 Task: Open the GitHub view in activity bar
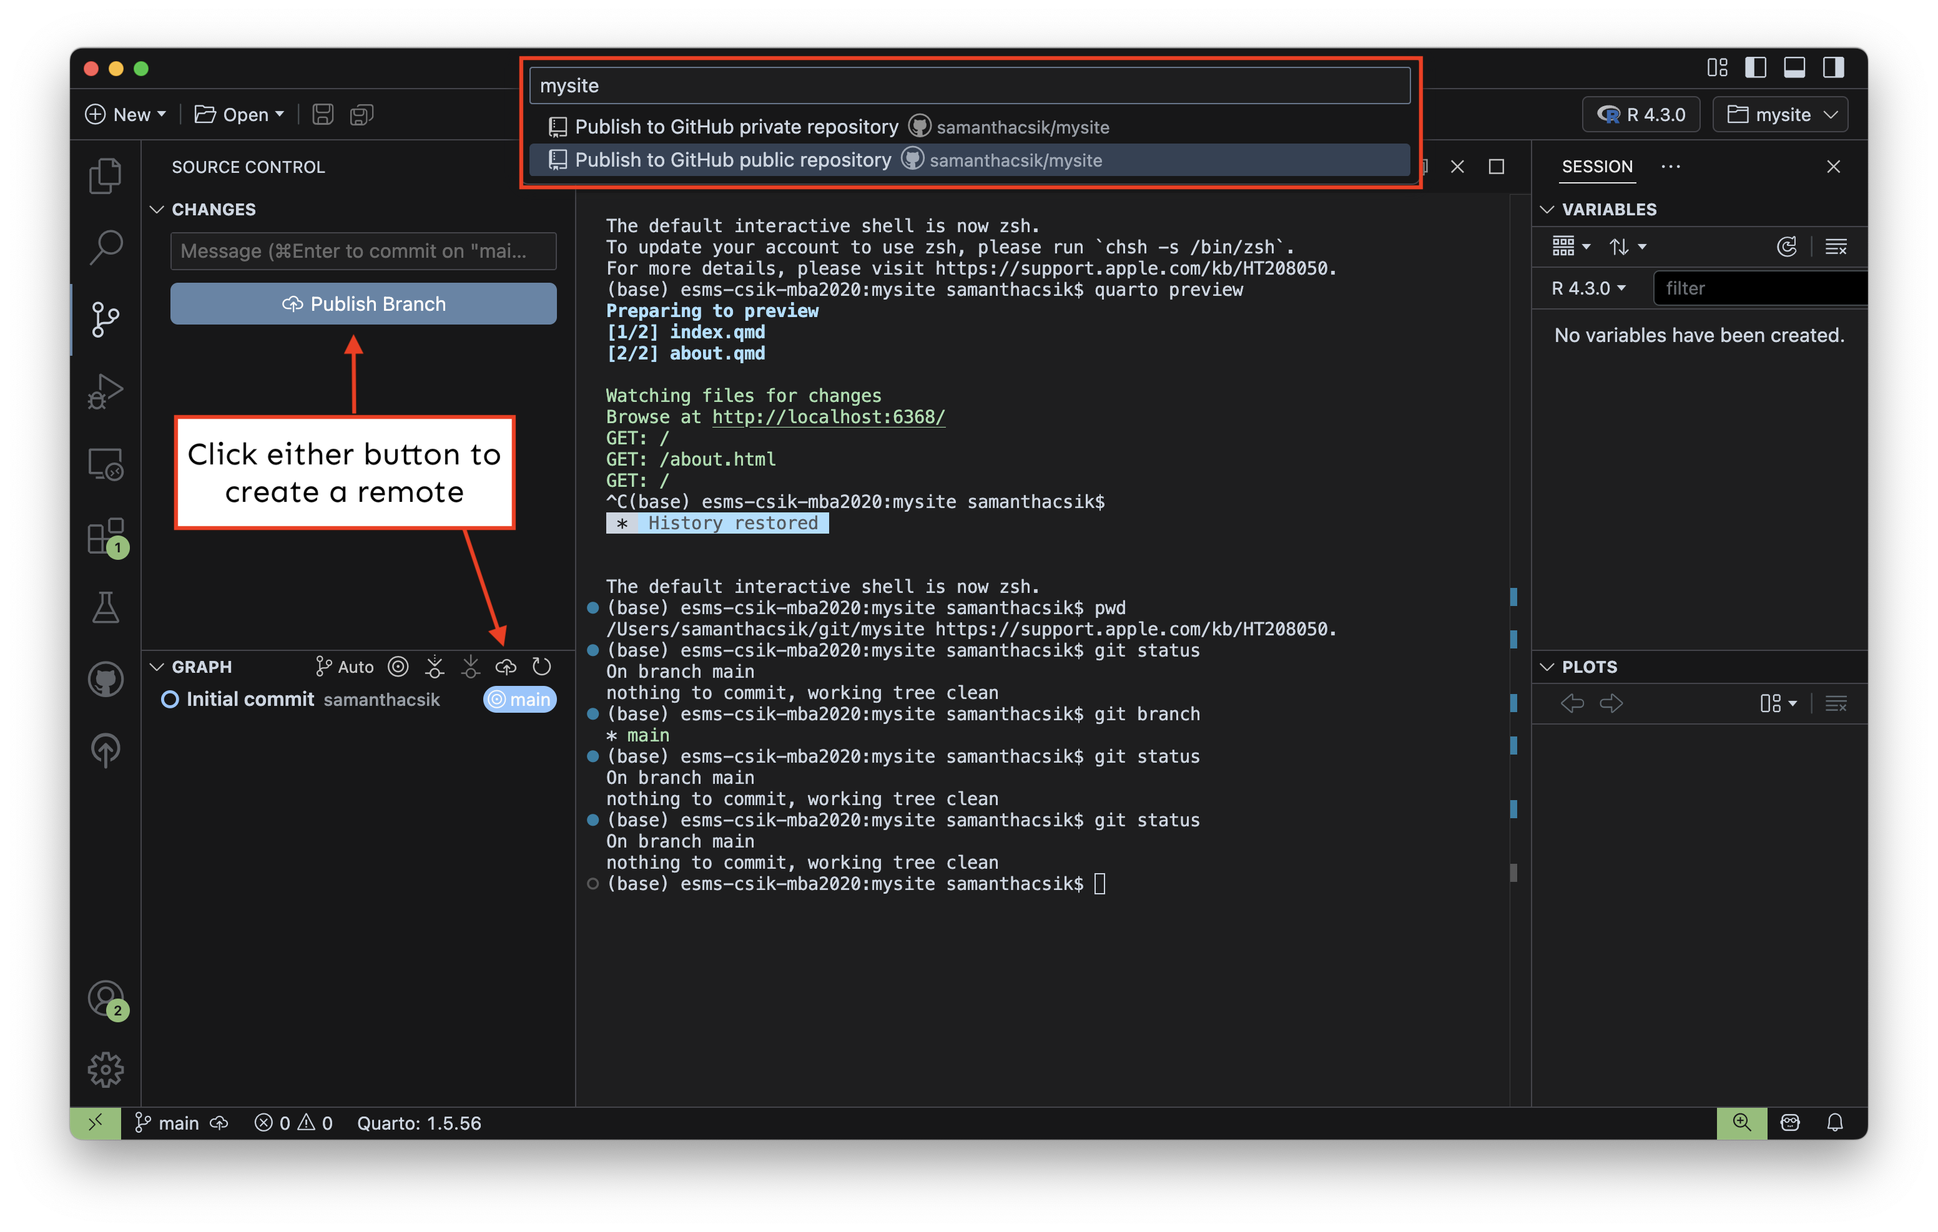(106, 679)
